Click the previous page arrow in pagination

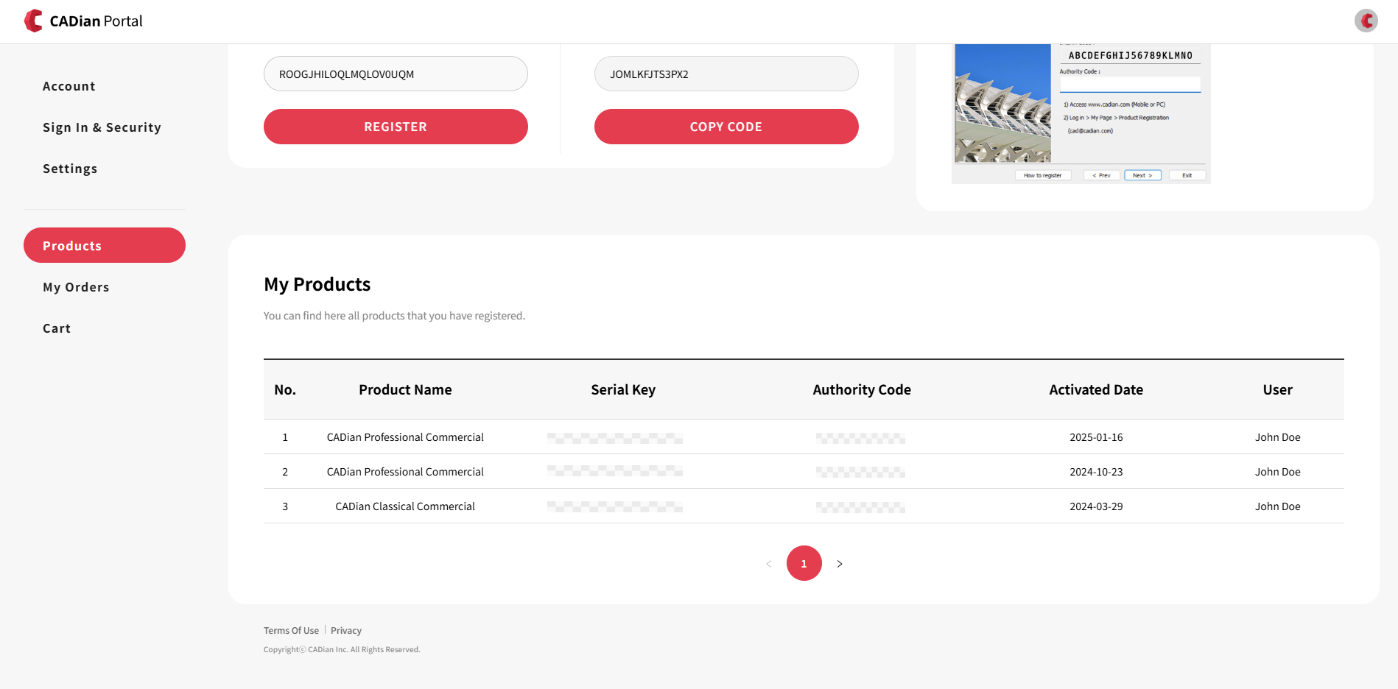(768, 563)
